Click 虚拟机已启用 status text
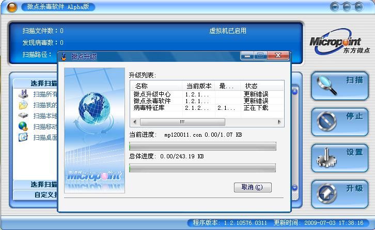Viewport: 375px width, 230px height. click(x=228, y=31)
